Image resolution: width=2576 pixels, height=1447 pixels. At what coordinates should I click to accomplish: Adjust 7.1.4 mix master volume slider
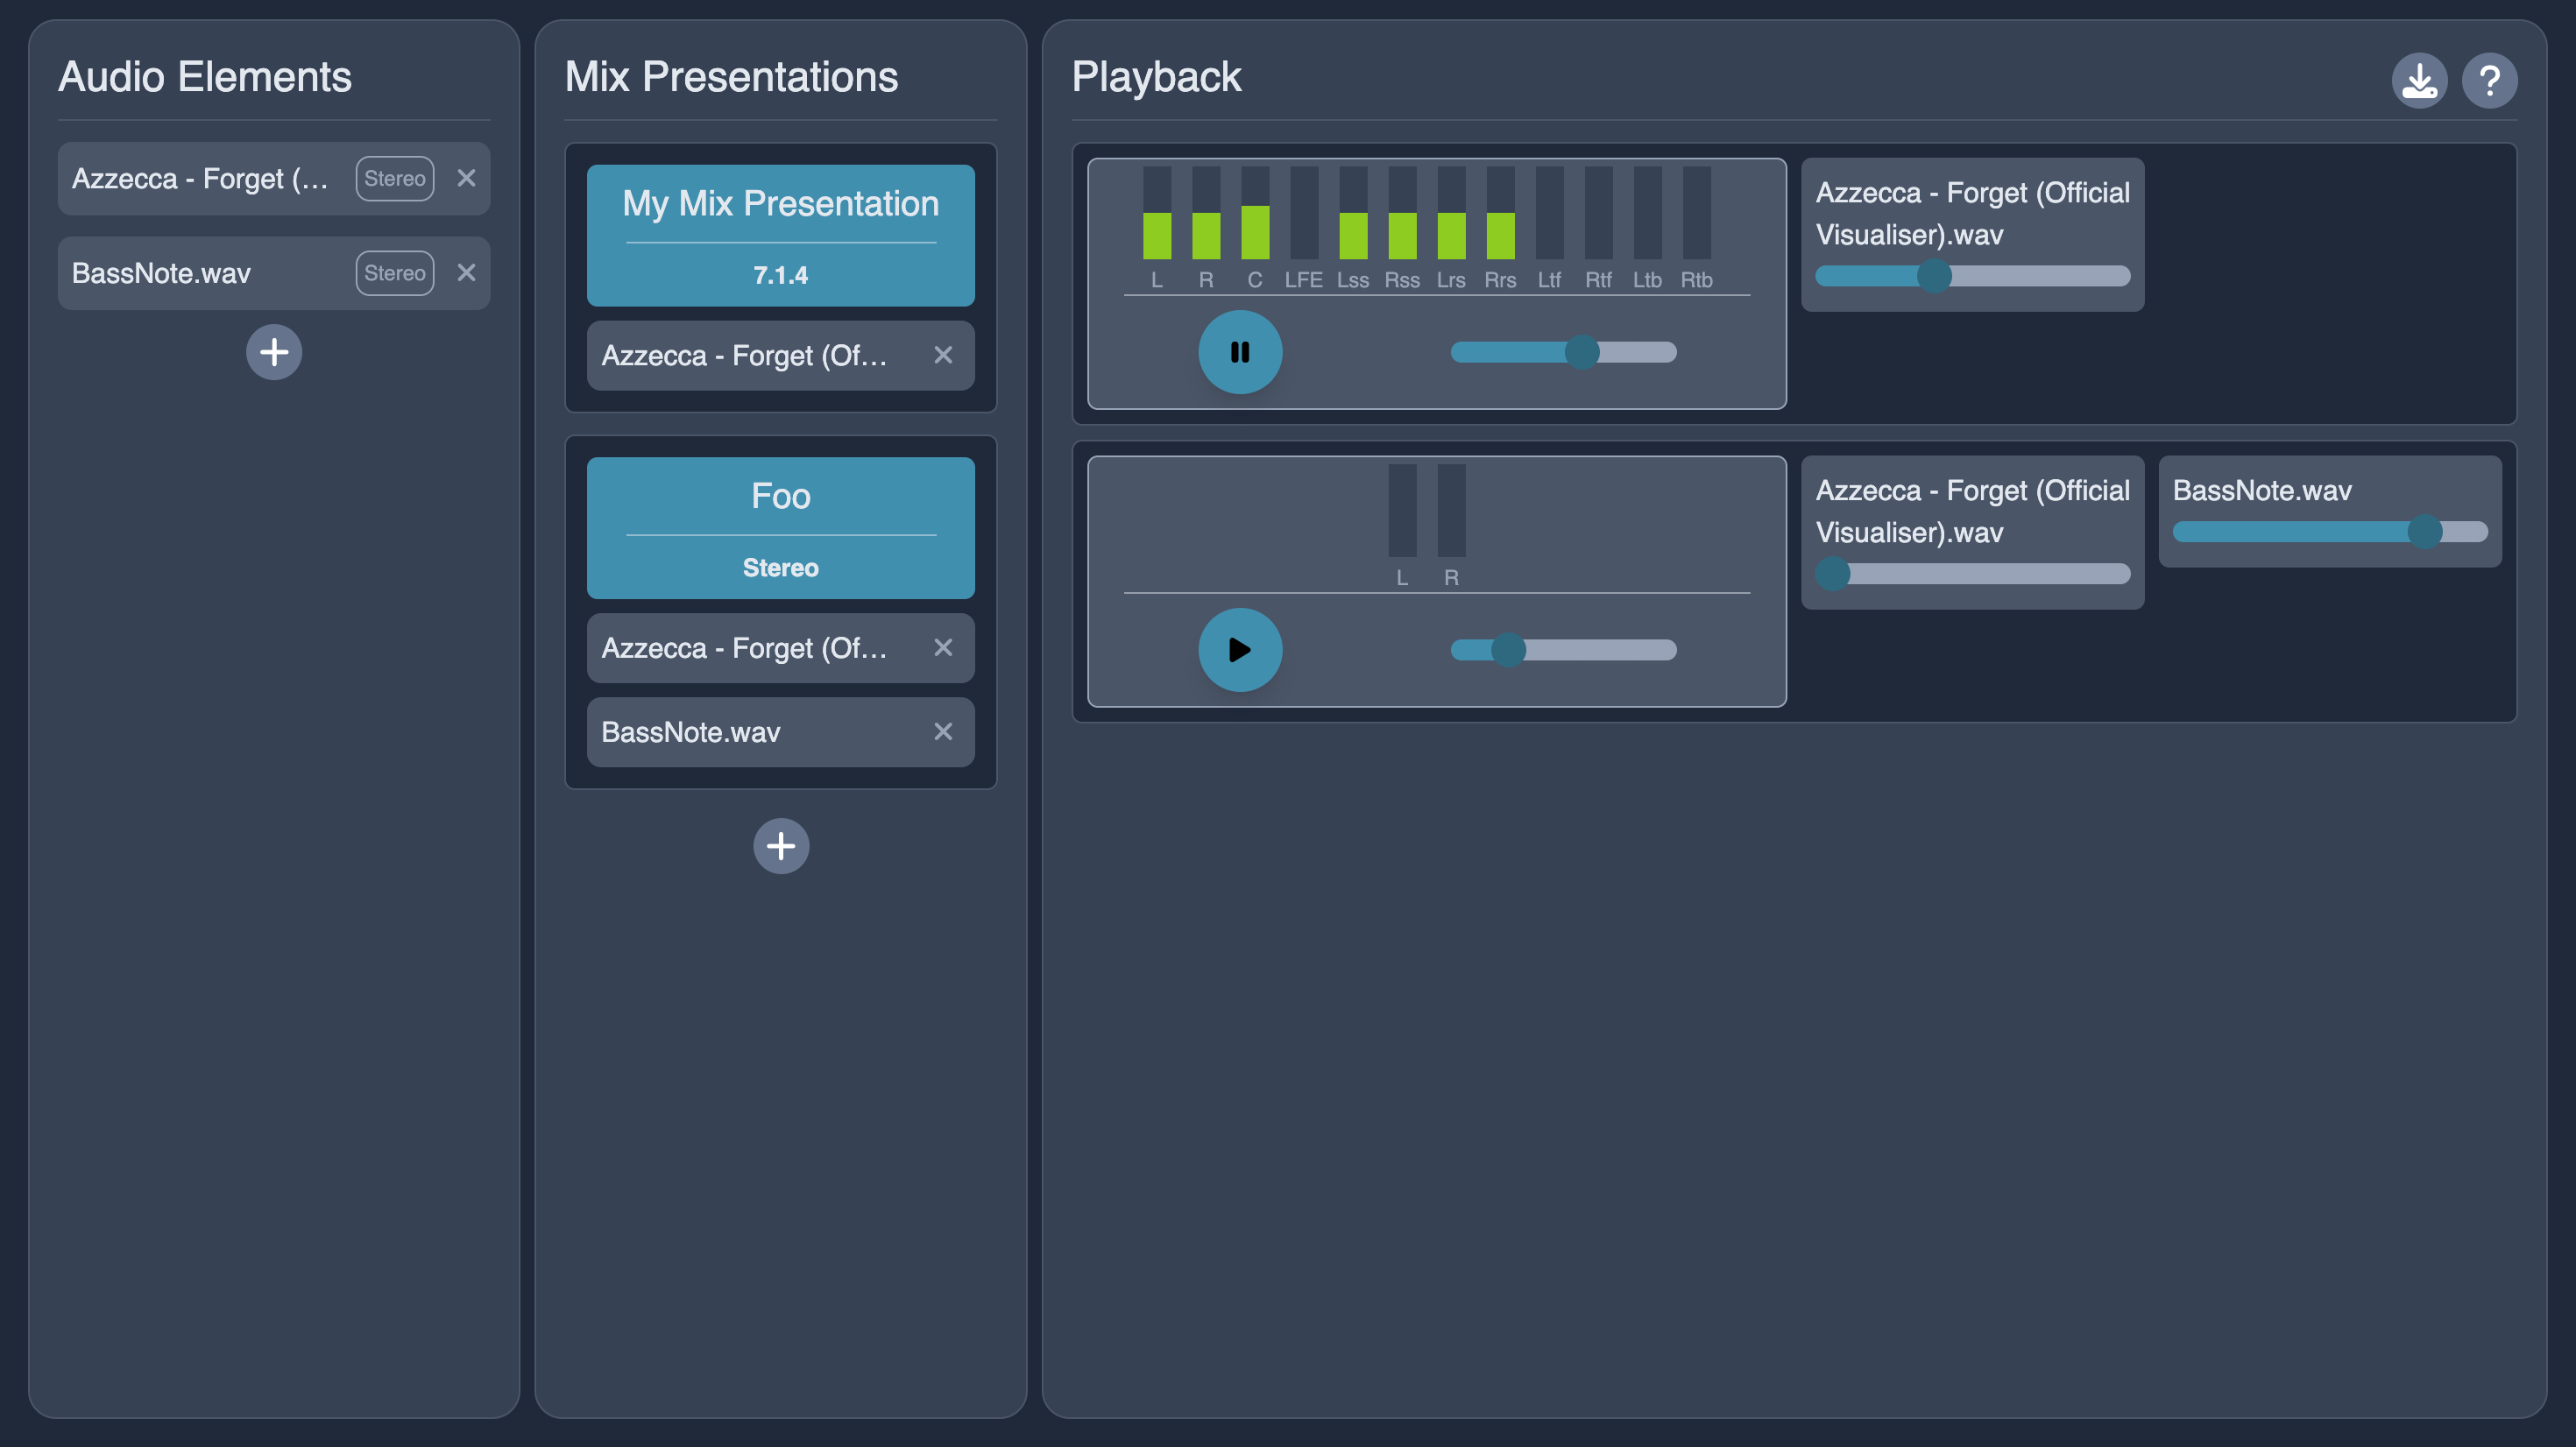tap(1581, 352)
